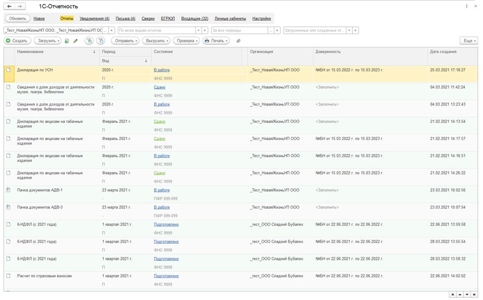Open the ЕГРЮЛ tab
483x300 pixels.
point(168,18)
